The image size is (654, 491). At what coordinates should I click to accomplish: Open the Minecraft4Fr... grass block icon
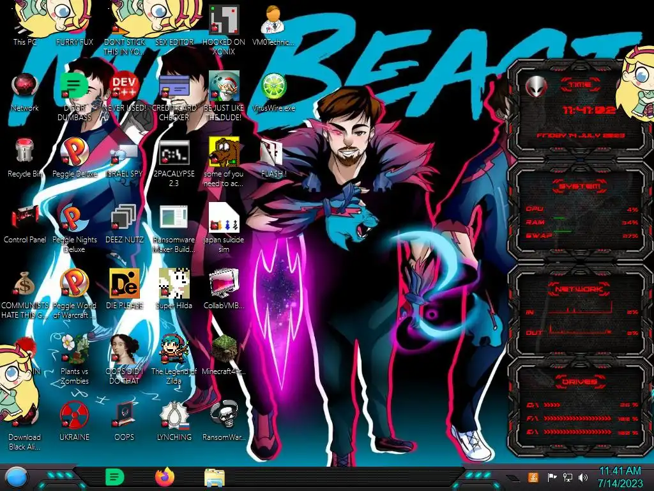click(x=224, y=355)
